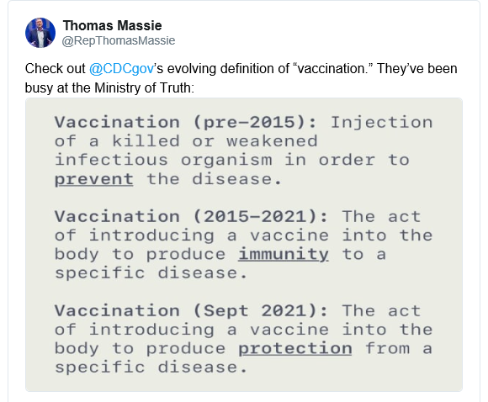488x402 pixels.
Task: Open Thomas Massie's profile avatar
Action: pyautogui.click(x=40, y=33)
